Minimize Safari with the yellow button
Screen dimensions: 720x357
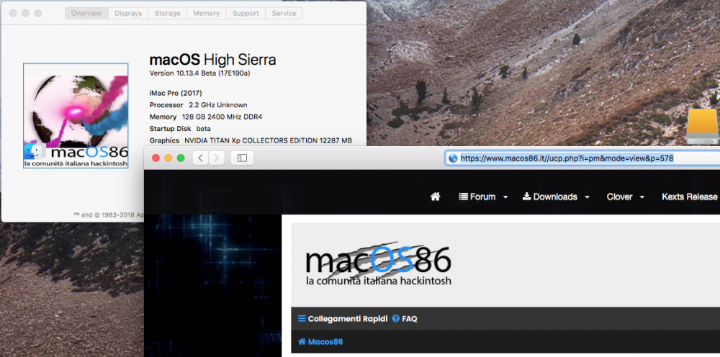tap(168, 158)
